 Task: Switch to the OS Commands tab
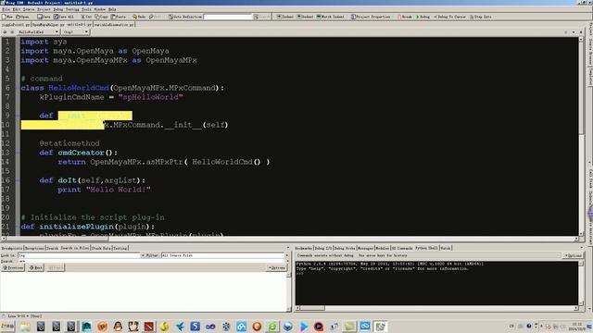(x=402, y=248)
